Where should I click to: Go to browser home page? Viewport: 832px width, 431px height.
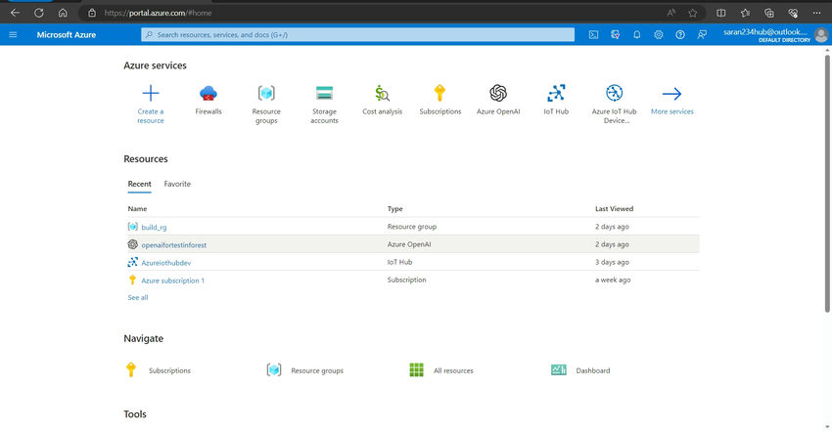click(x=63, y=13)
